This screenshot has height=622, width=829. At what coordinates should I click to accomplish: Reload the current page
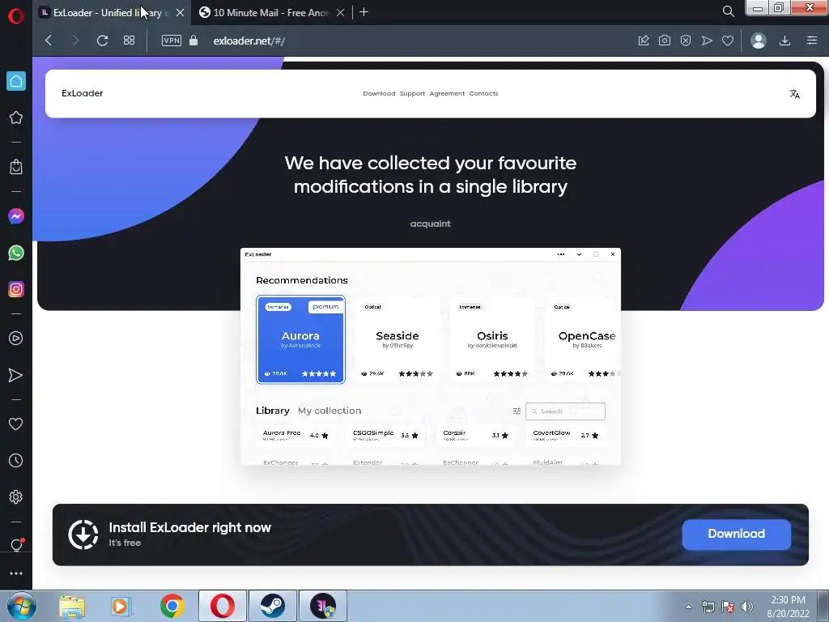pos(102,40)
